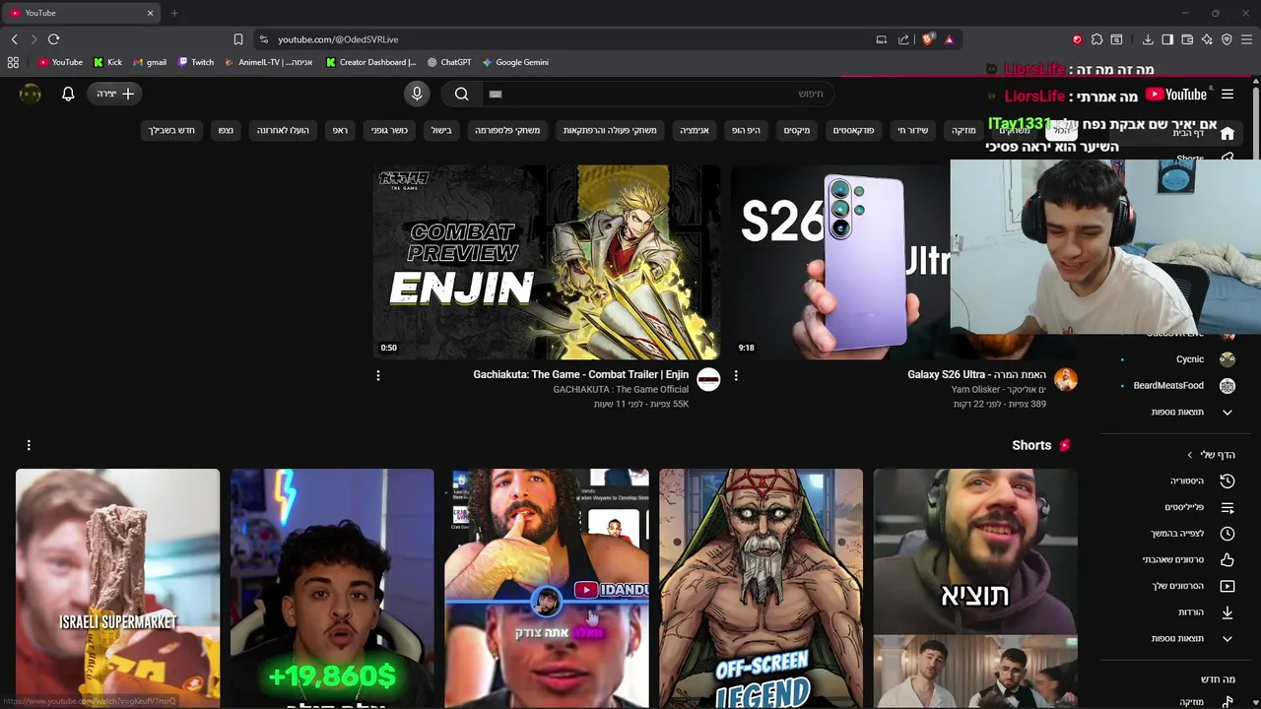Select the 'שידור חי' filter chip

[912, 130]
